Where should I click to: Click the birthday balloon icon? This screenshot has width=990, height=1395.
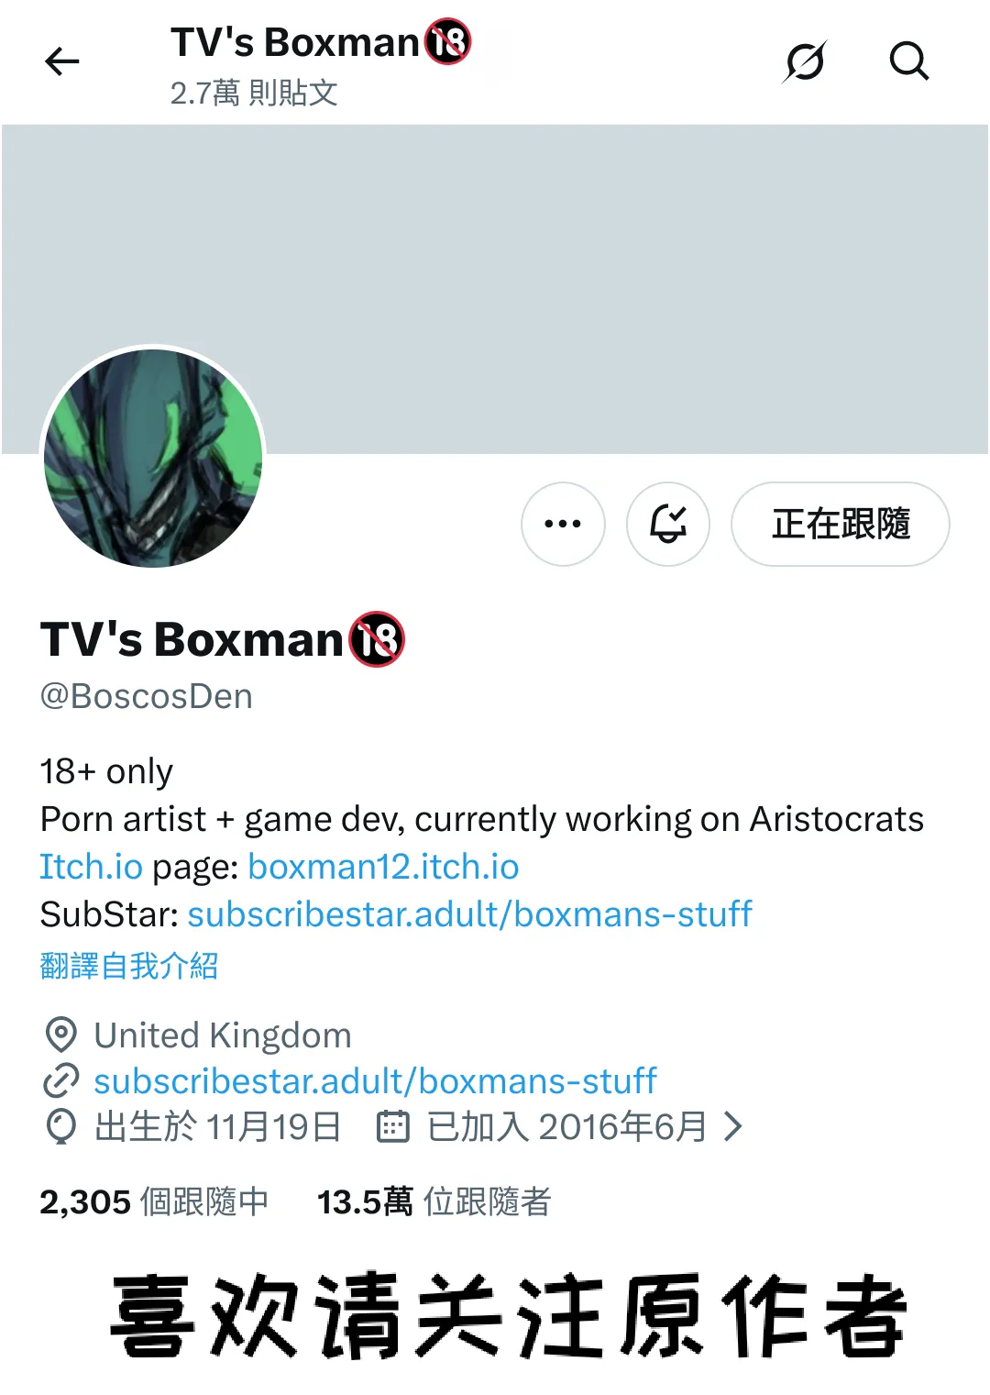coord(60,1127)
